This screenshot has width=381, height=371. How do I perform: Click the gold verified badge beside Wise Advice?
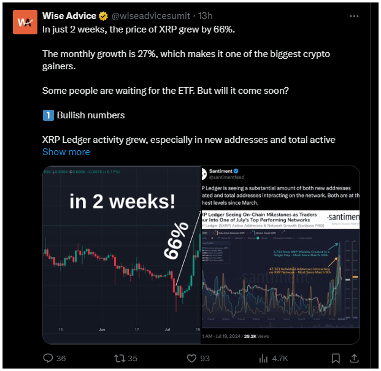pos(104,17)
